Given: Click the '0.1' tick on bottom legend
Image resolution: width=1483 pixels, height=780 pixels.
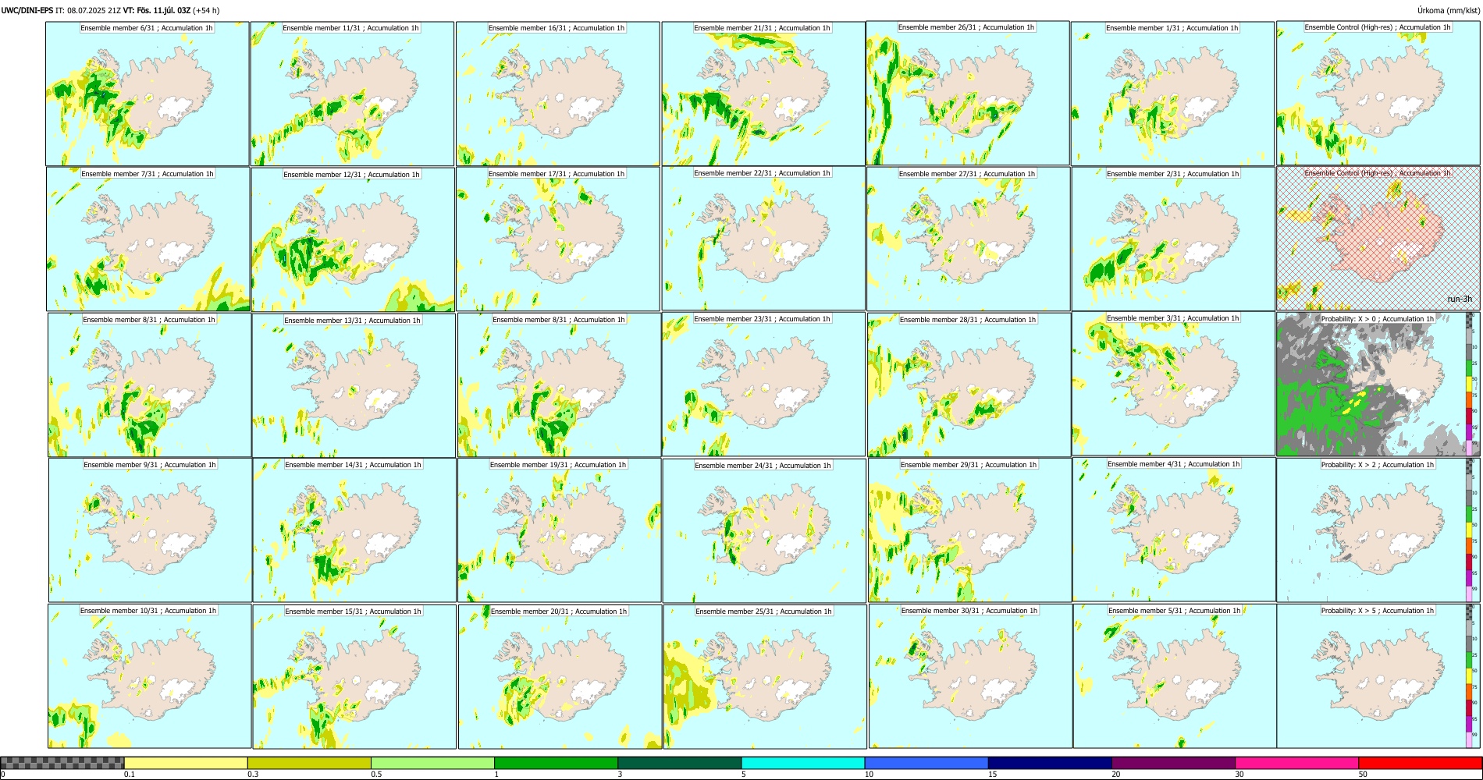Looking at the screenshot, I should [x=129, y=775].
